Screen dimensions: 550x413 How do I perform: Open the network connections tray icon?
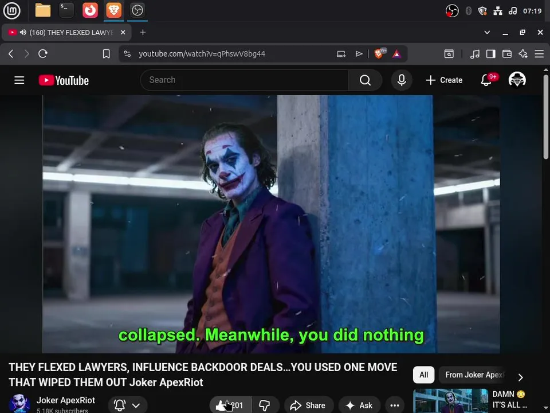[498, 11]
